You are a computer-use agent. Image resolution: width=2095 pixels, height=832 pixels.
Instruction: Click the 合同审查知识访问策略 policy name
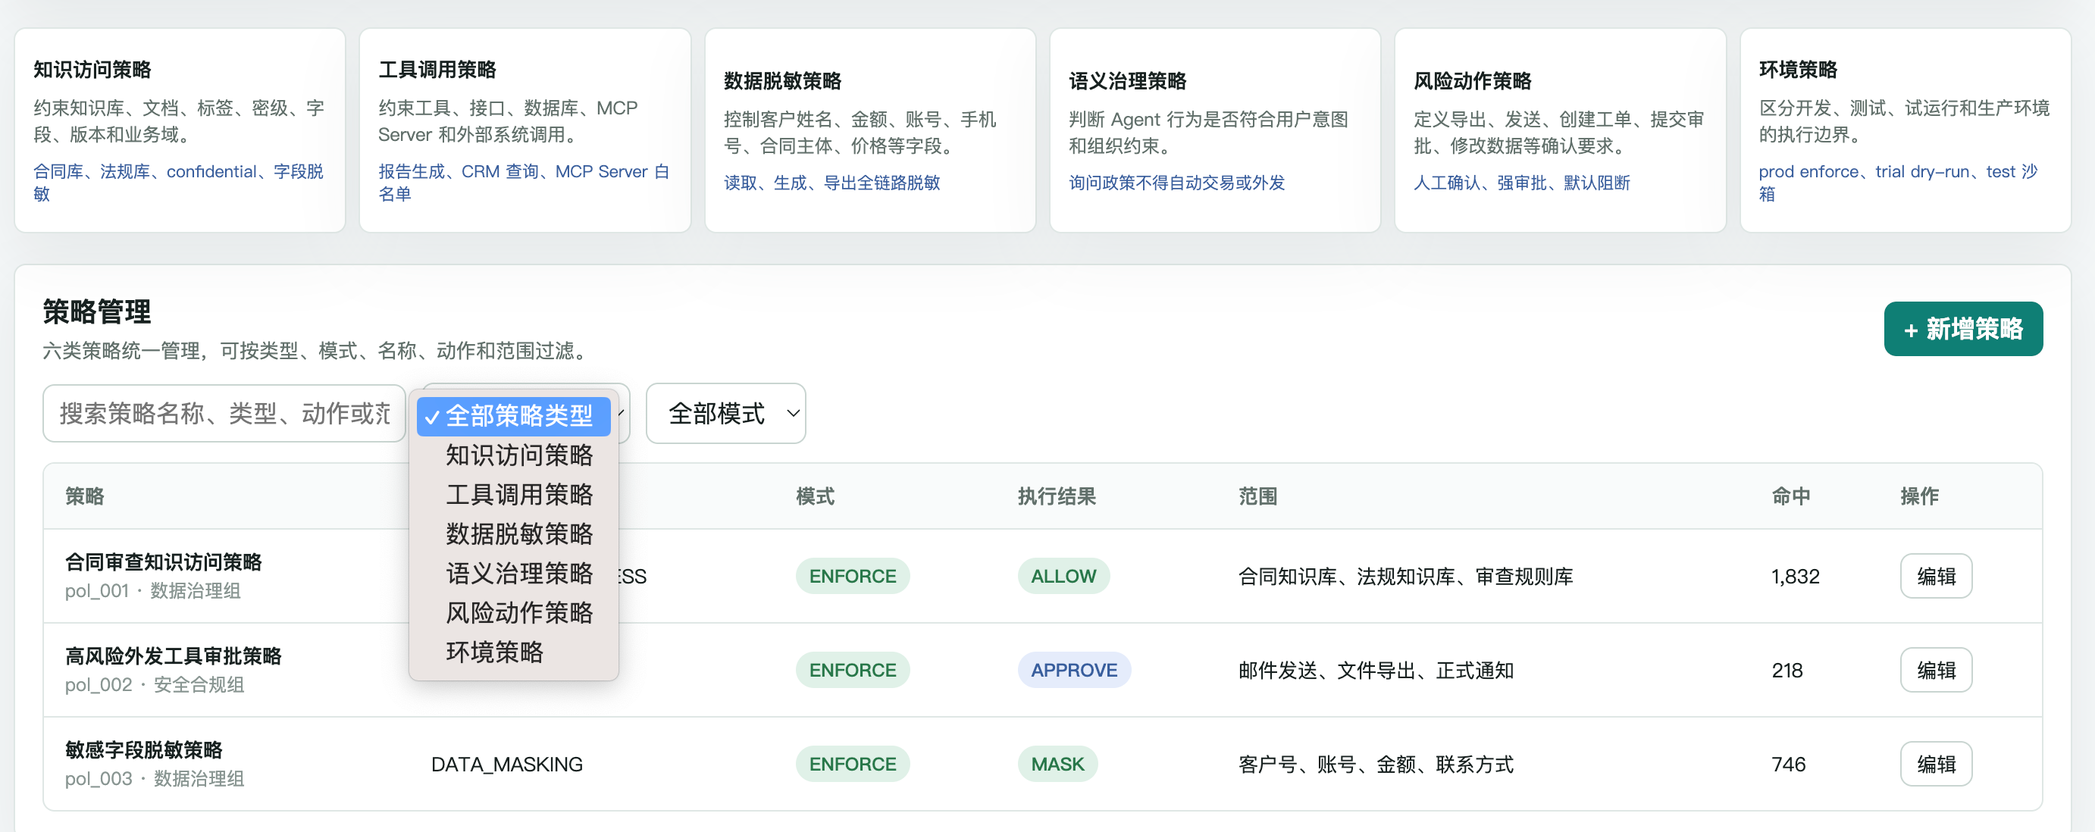point(164,562)
